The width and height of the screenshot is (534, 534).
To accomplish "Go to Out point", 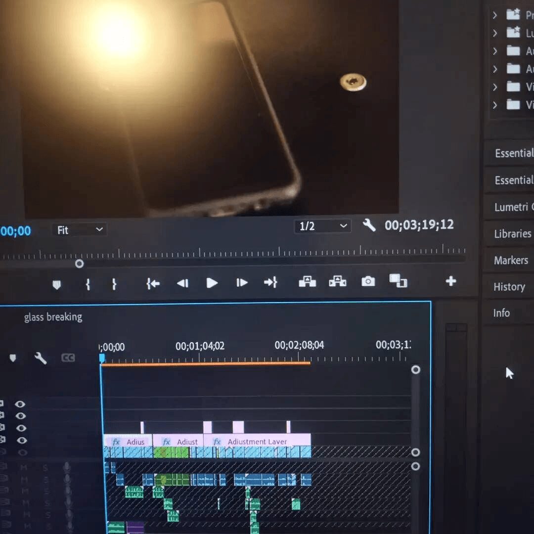I will click(270, 282).
